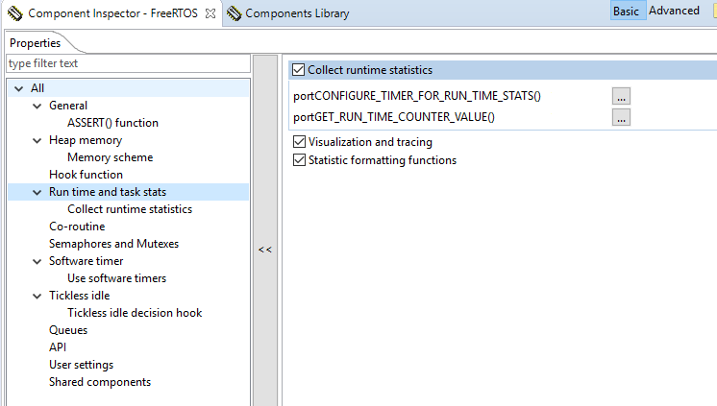Screen dimensions: 717x406
Task: Select the All tree item
Action: (37, 88)
